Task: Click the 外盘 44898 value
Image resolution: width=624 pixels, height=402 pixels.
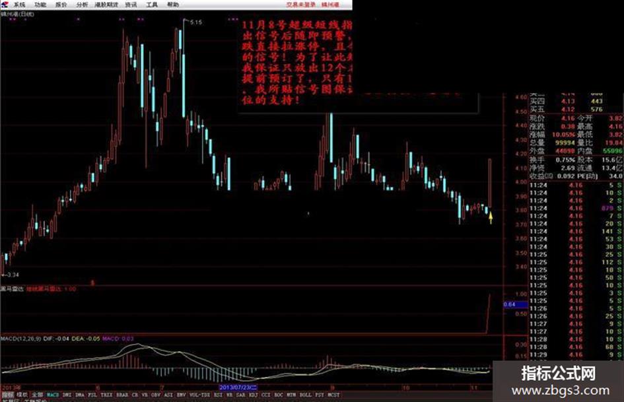Action: click(565, 151)
